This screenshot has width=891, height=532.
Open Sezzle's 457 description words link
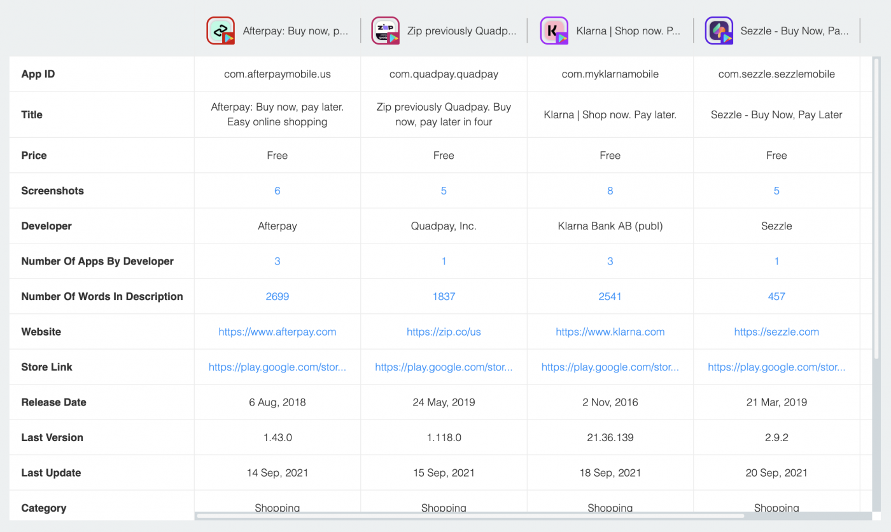(x=776, y=296)
